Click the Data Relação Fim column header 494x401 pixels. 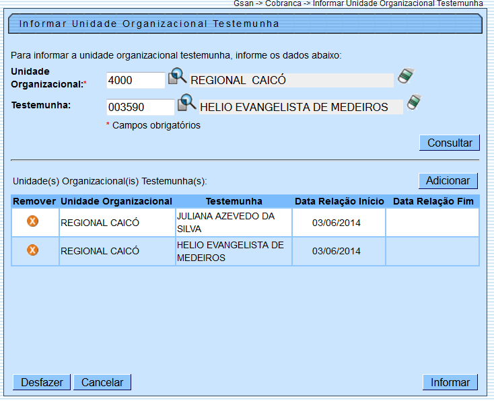click(x=433, y=201)
